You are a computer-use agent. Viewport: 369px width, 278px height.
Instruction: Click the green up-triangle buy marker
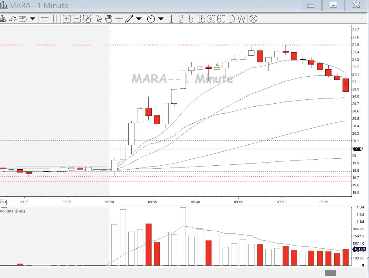[x=217, y=65]
